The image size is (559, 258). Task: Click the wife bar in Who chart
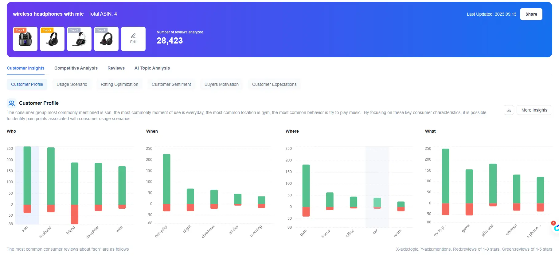(x=122, y=188)
